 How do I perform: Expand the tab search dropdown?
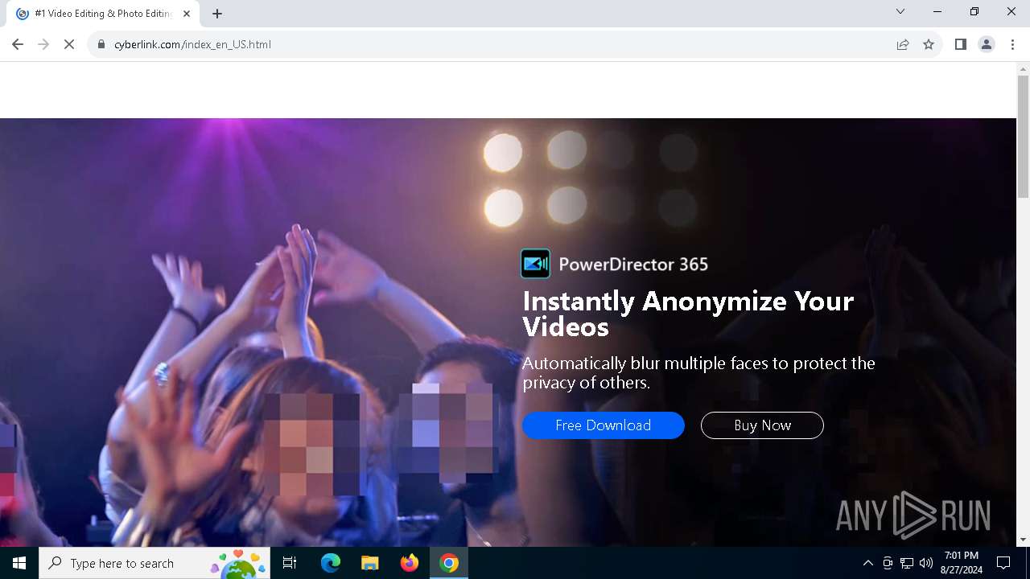click(900, 11)
